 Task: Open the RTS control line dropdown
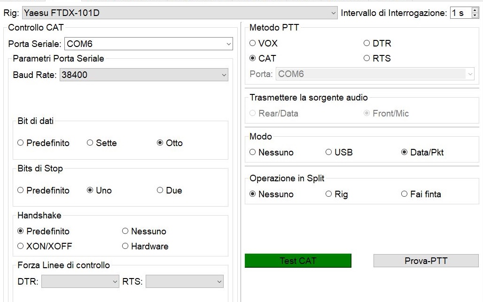(x=185, y=281)
